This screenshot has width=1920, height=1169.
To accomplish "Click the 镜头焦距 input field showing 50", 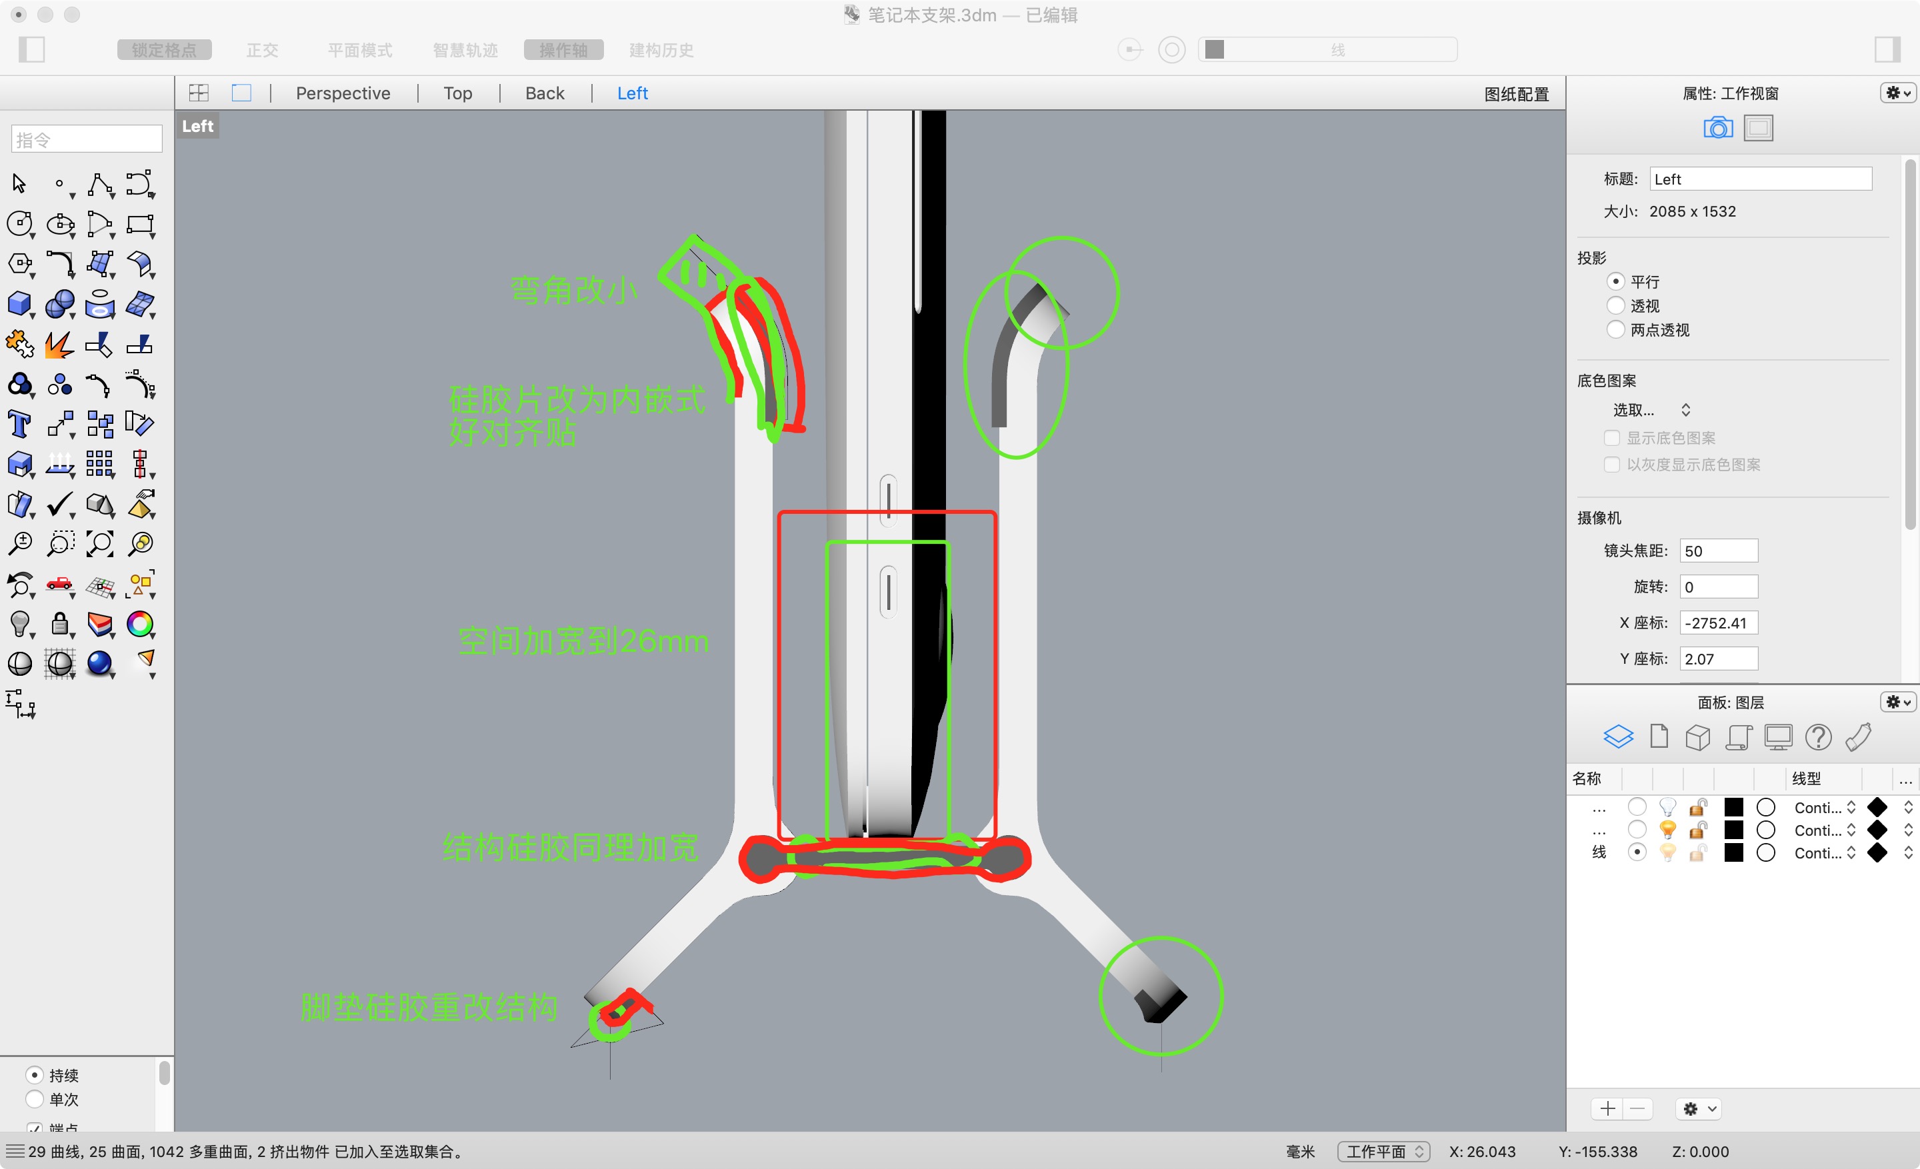I will [1719, 551].
